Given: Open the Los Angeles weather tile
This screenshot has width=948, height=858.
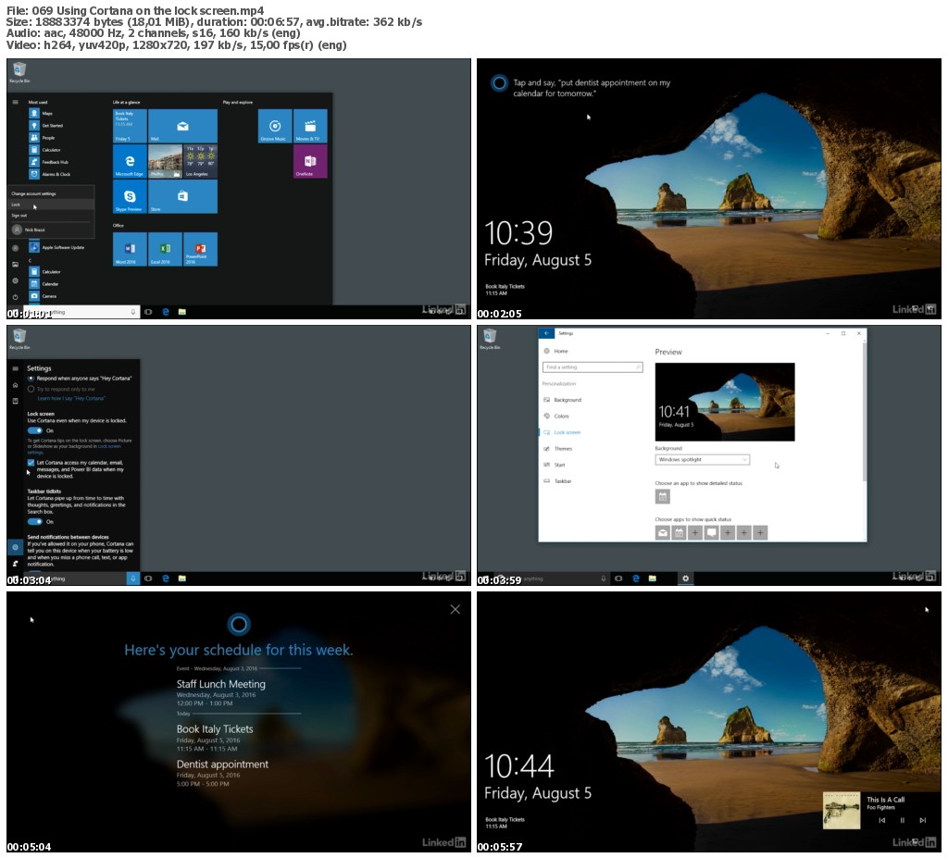Looking at the screenshot, I should coord(200,161).
